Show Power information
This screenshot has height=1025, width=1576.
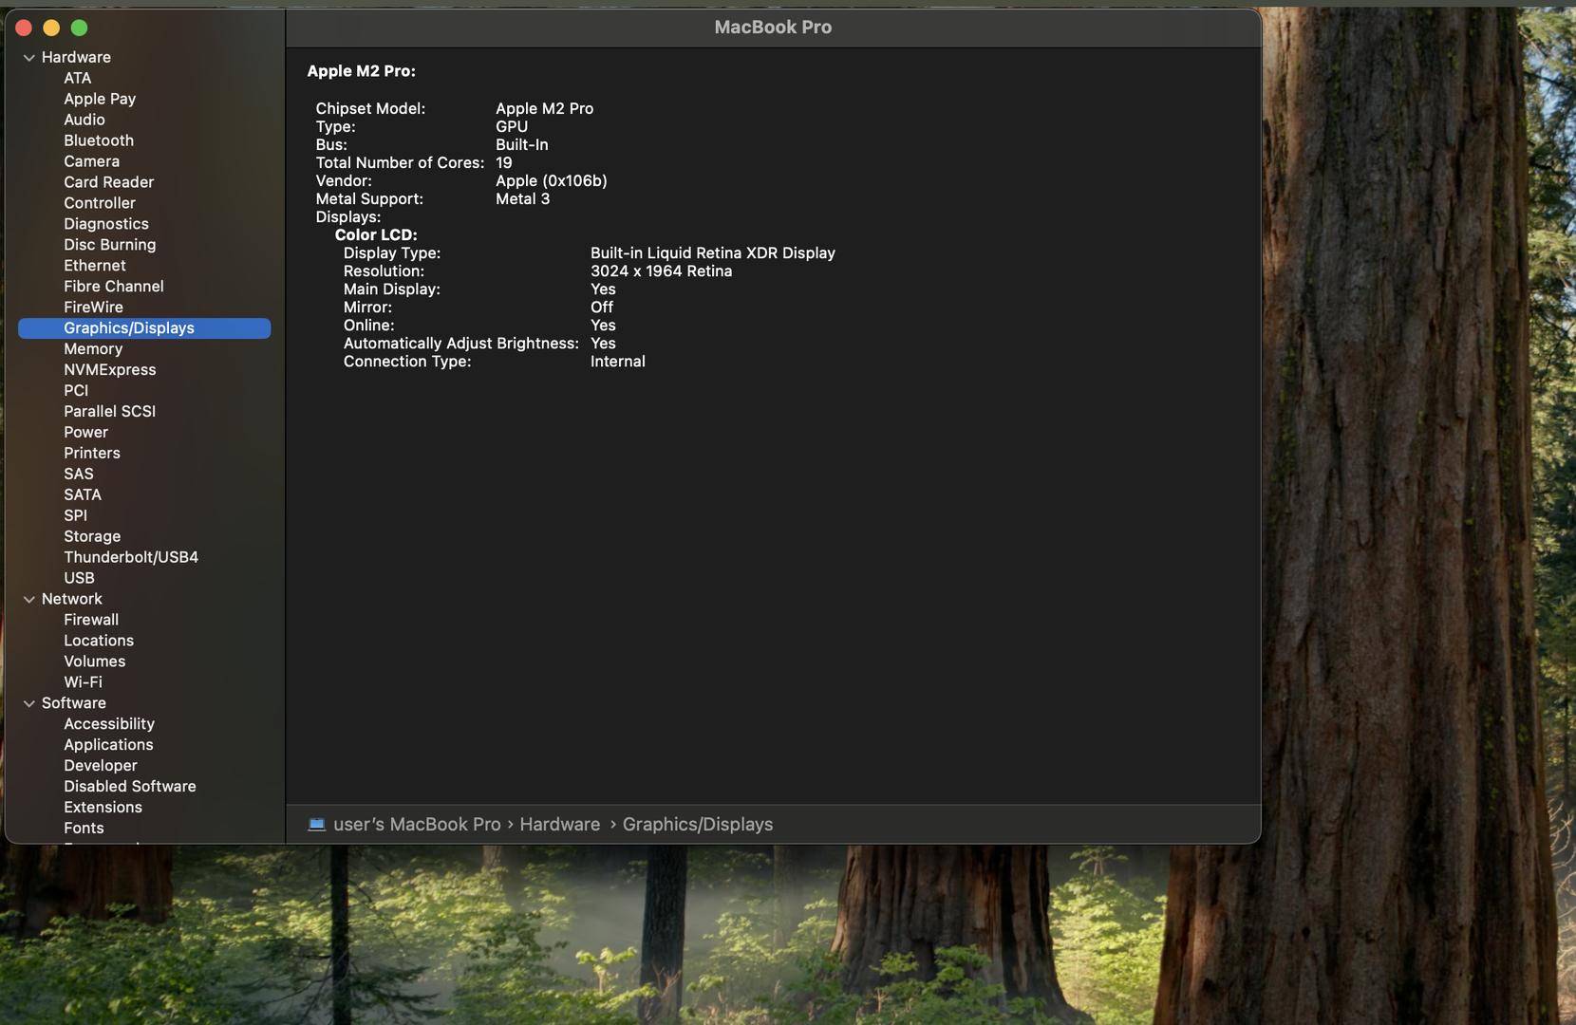tap(86, 434)
